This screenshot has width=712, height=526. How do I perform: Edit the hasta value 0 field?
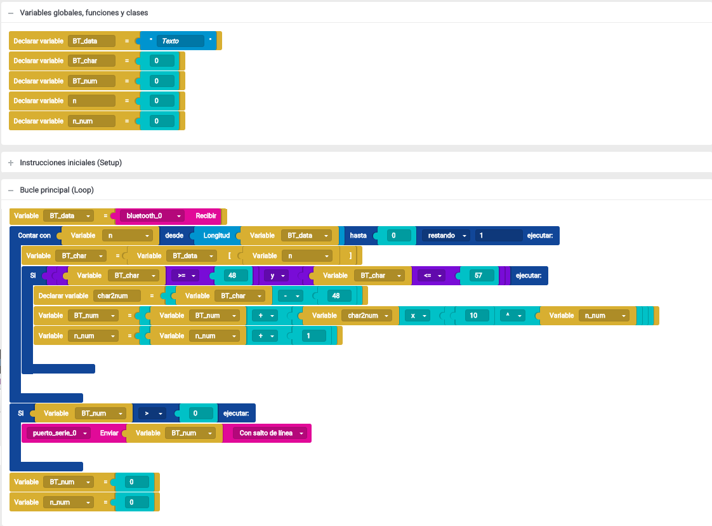click(x=400, y=236)
